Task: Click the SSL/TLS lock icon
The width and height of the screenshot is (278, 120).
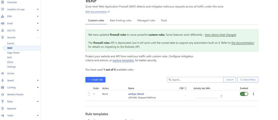Action: click(2, 30)
